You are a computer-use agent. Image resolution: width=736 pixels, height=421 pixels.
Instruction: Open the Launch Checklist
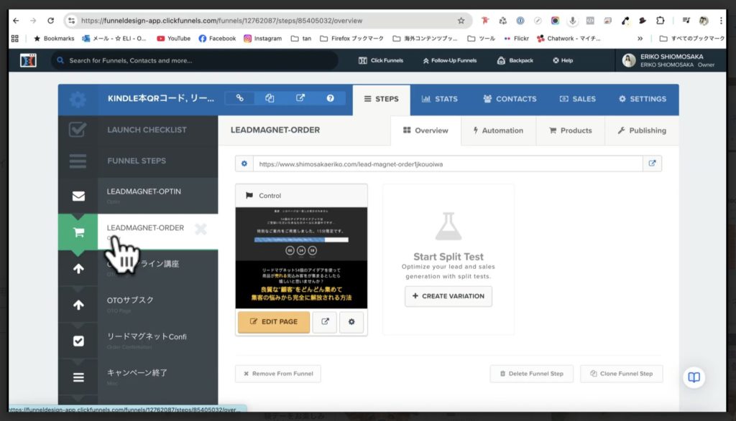click(147, 130)
